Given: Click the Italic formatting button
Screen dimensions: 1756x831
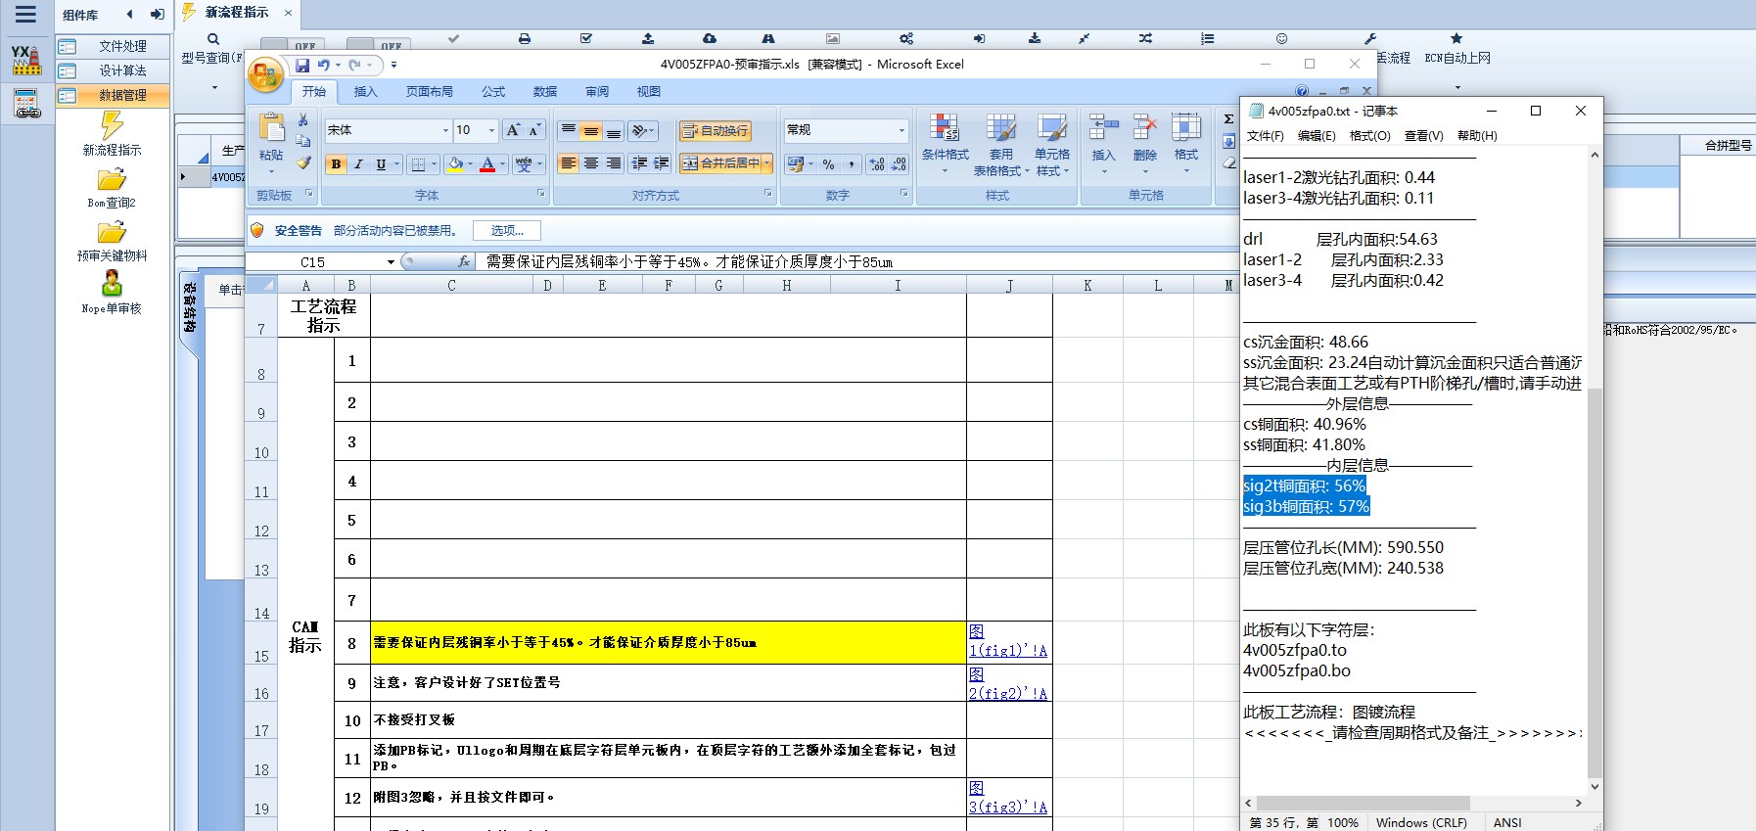Looking at the screenshot, I should tap(358, 164).
